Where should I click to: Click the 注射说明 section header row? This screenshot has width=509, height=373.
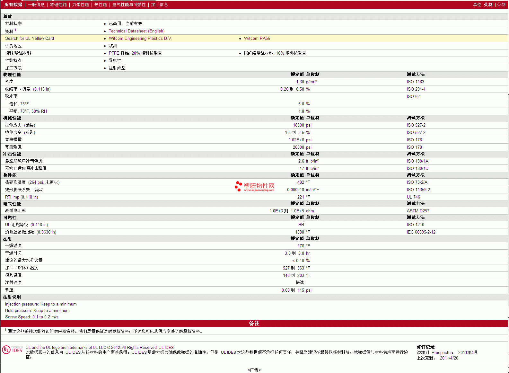(12, 297)
